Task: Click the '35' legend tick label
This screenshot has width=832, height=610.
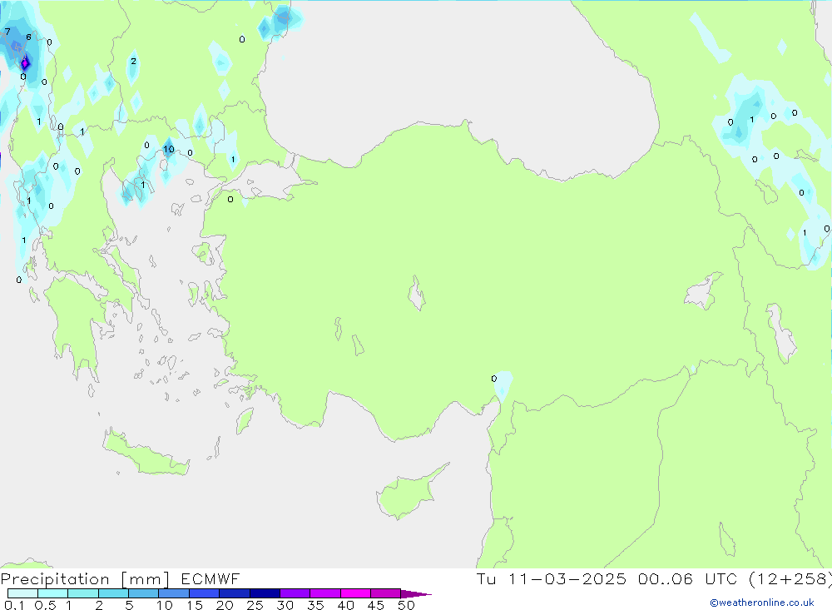Action: click(315, 605)
